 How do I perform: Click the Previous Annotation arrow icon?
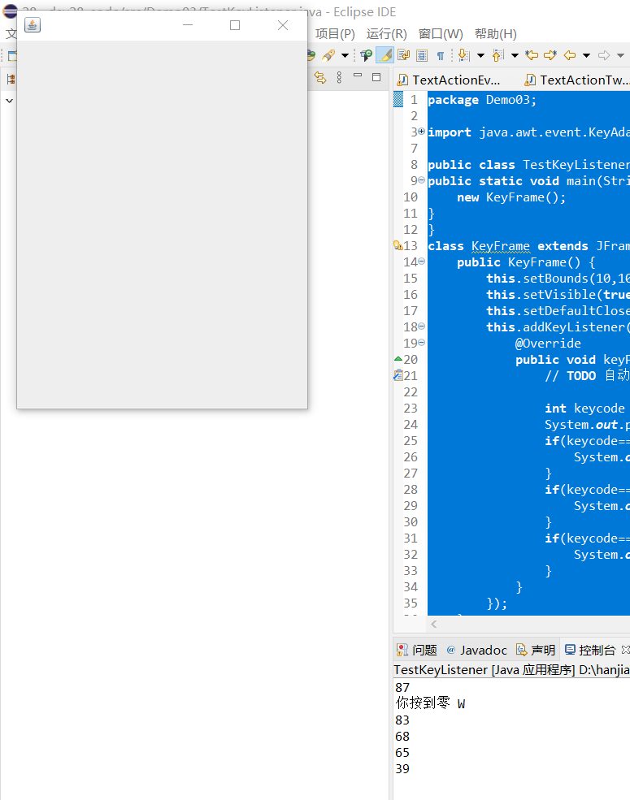[x=498, y=55]
